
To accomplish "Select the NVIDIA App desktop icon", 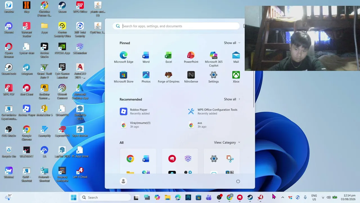I will (62, 48).
